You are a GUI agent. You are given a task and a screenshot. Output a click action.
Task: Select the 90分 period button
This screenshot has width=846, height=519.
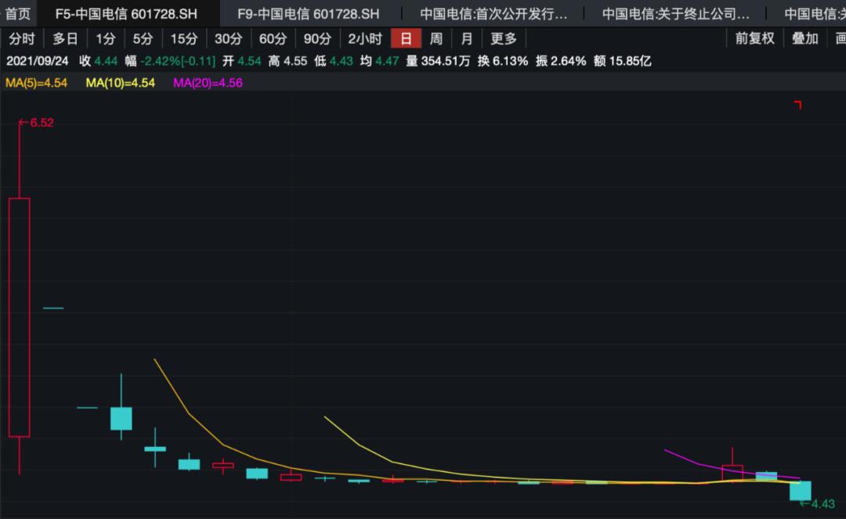tap(317, 39)
